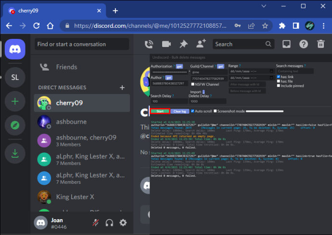The height and width of the screenshot is (235, 332).
Task: Open pinned messages
Action: coord(184,44)
